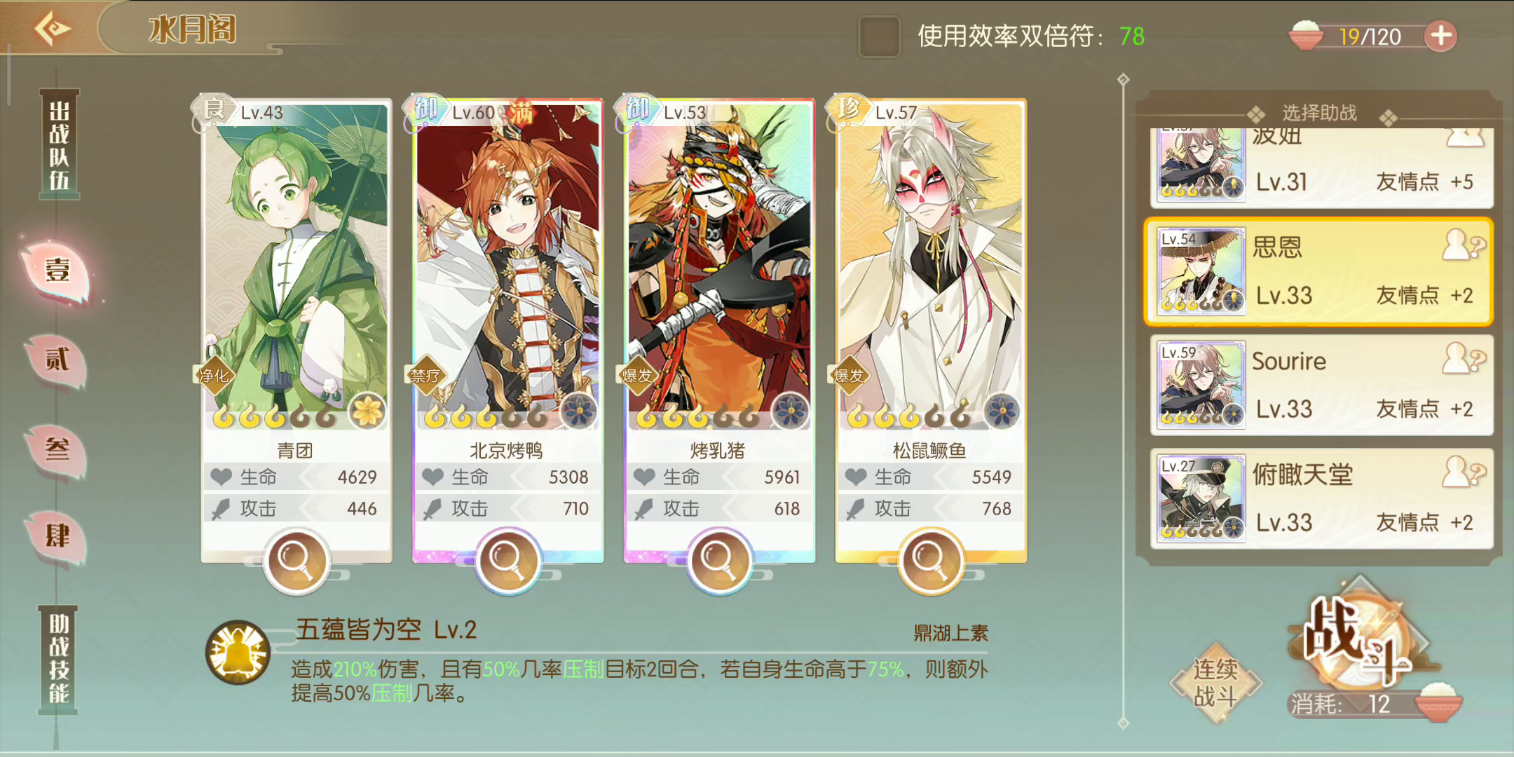Click the 五蕴皆为空 skill bell icon
This screenshot has width=1514, height=757.
238,652
